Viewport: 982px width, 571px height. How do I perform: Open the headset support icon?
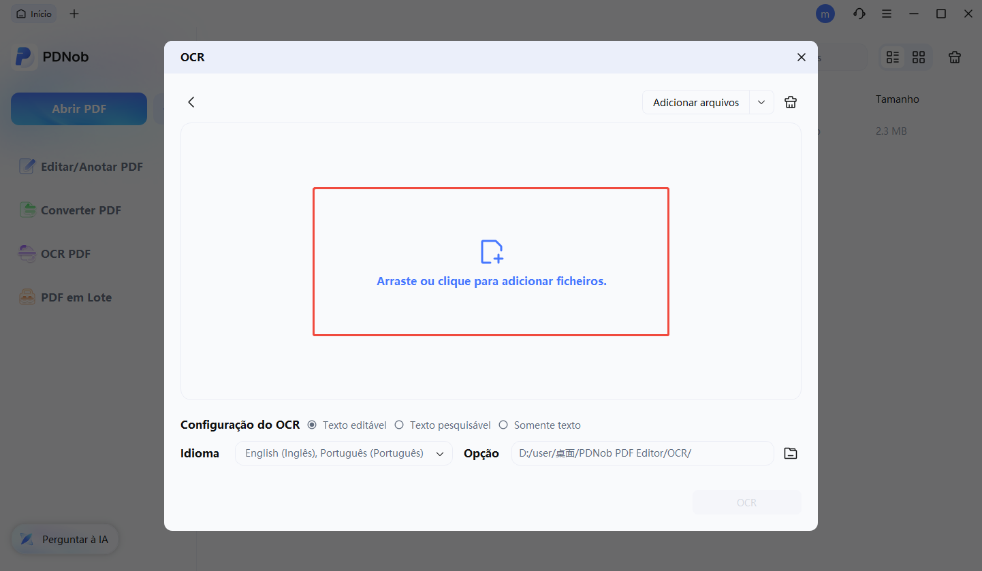pyautogui.click(x=859, y=13)
